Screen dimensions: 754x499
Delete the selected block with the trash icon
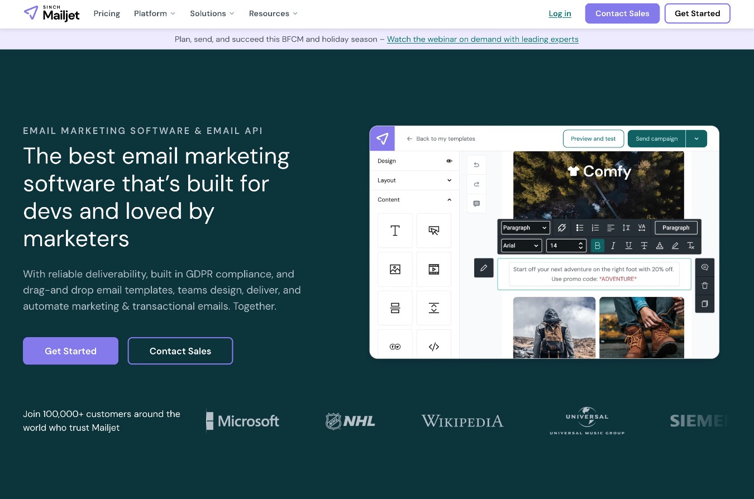[x=704, y=285]
